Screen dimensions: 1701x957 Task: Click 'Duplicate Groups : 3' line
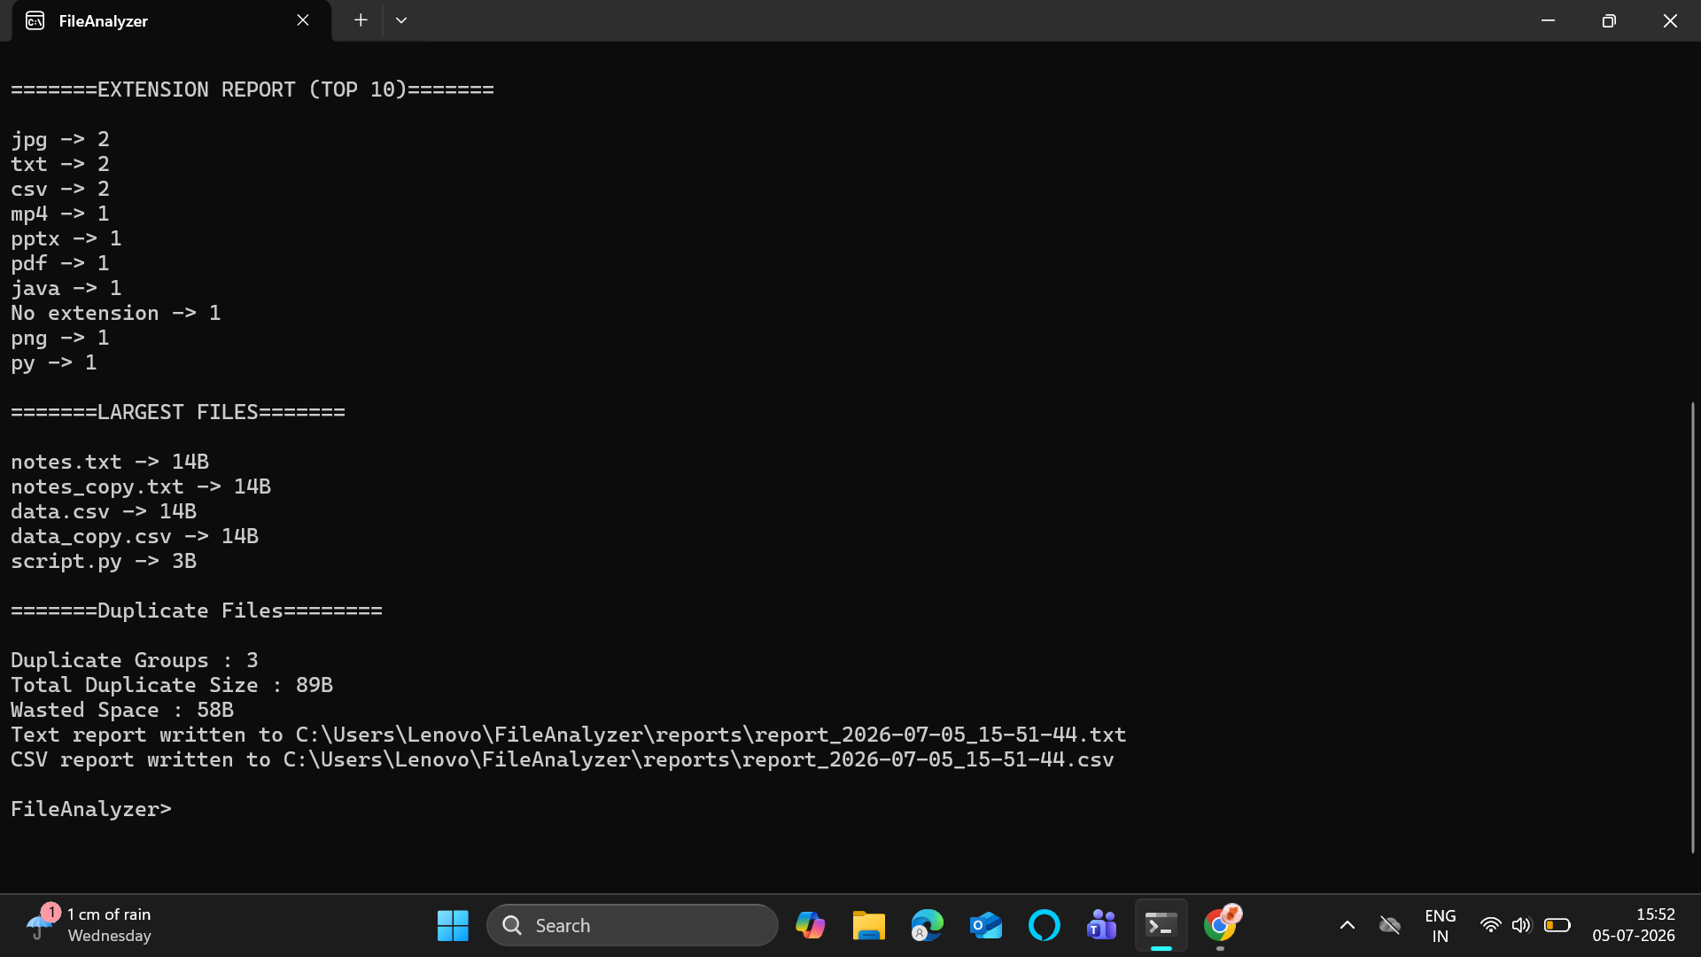point(135,660)
